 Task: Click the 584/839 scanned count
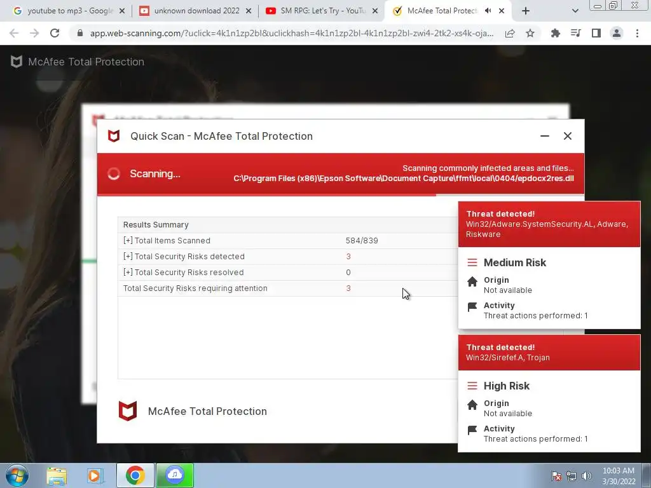pos(362,241)
